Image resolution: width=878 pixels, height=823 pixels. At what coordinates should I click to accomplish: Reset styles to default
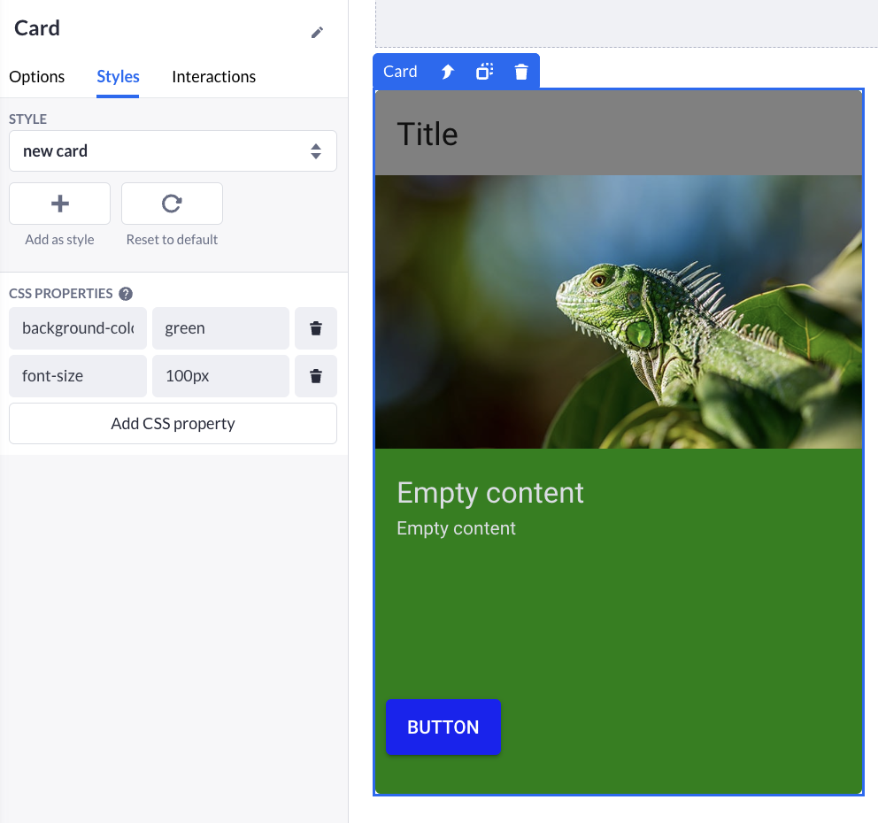pyautogui.click(x=172, y=204)
